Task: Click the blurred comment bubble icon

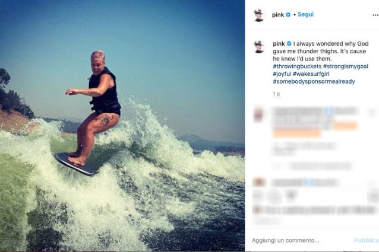Action: [x=274, y=196]
